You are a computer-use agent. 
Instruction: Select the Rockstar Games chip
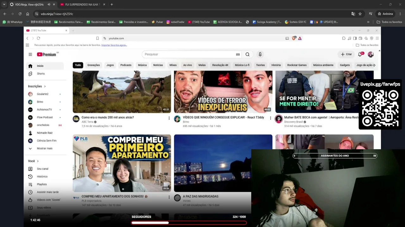[x=297, y=65]
